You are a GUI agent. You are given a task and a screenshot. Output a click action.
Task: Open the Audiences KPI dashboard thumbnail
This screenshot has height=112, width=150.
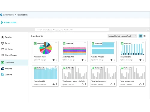(x=74, y=48)
